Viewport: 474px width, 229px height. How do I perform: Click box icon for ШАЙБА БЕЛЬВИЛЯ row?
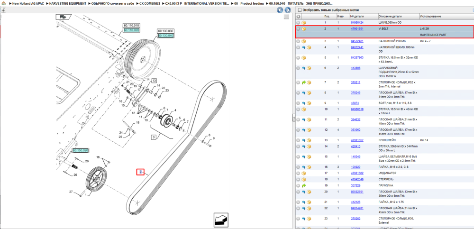309,157
